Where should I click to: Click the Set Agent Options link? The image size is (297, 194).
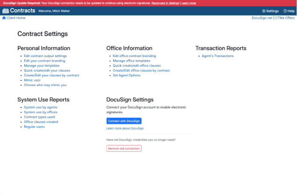(127, 75)
